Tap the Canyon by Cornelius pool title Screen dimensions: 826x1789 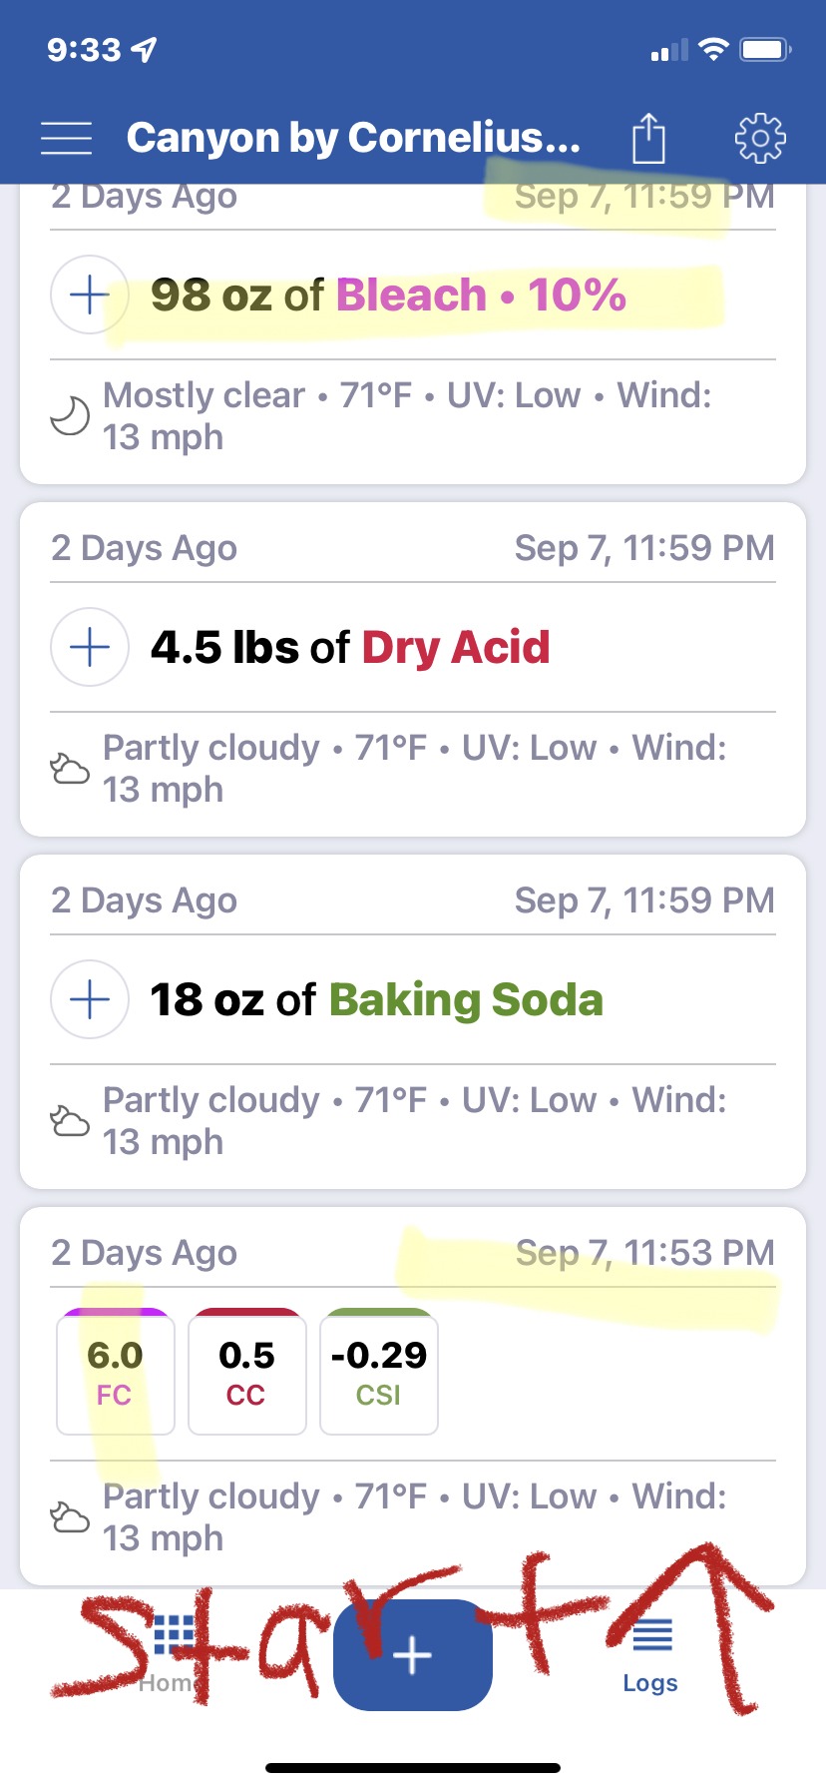[353, 138]
